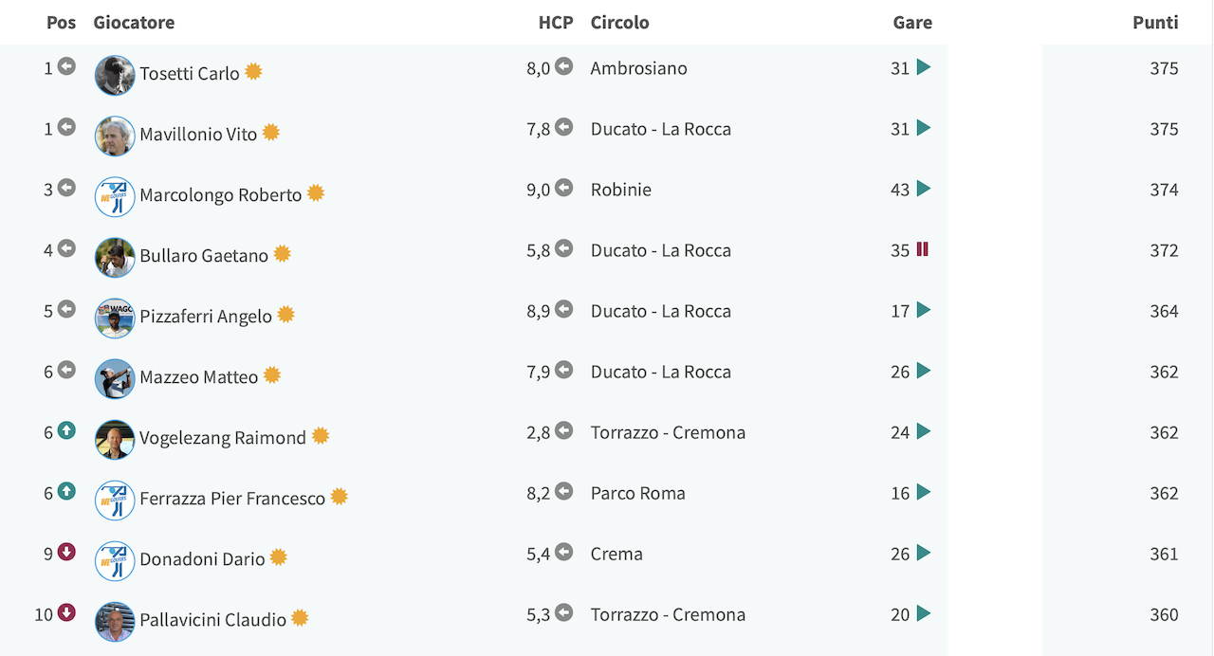
Task: Click the Bullaro Gaetano profile picture
Action: (115, 257)
